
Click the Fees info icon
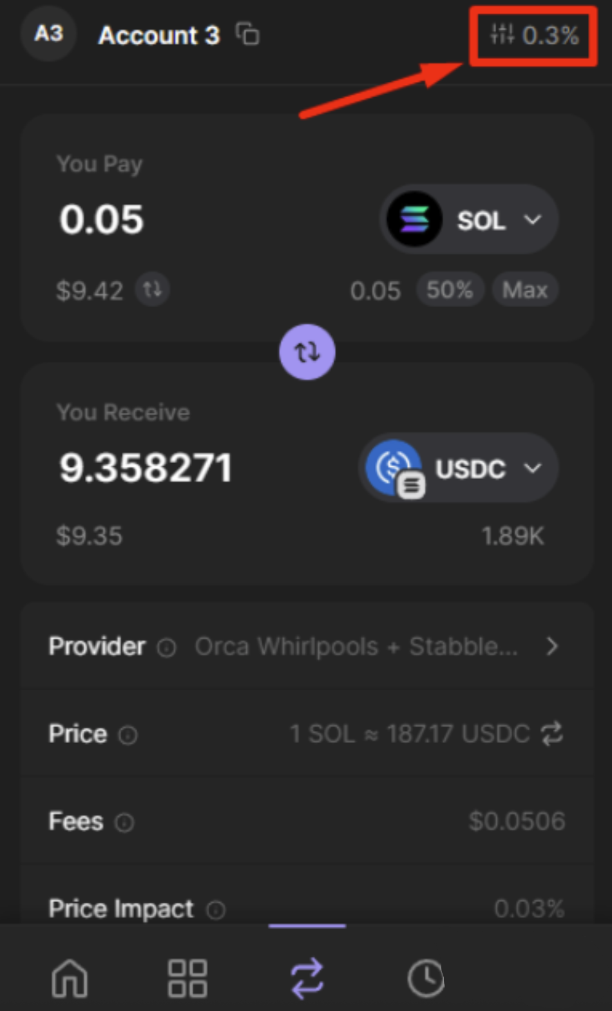[124, 822]
